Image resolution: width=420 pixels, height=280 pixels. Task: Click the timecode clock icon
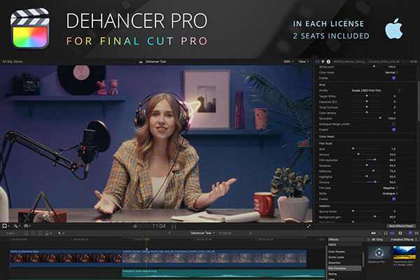pyautogui.click(x=135, y=226)
